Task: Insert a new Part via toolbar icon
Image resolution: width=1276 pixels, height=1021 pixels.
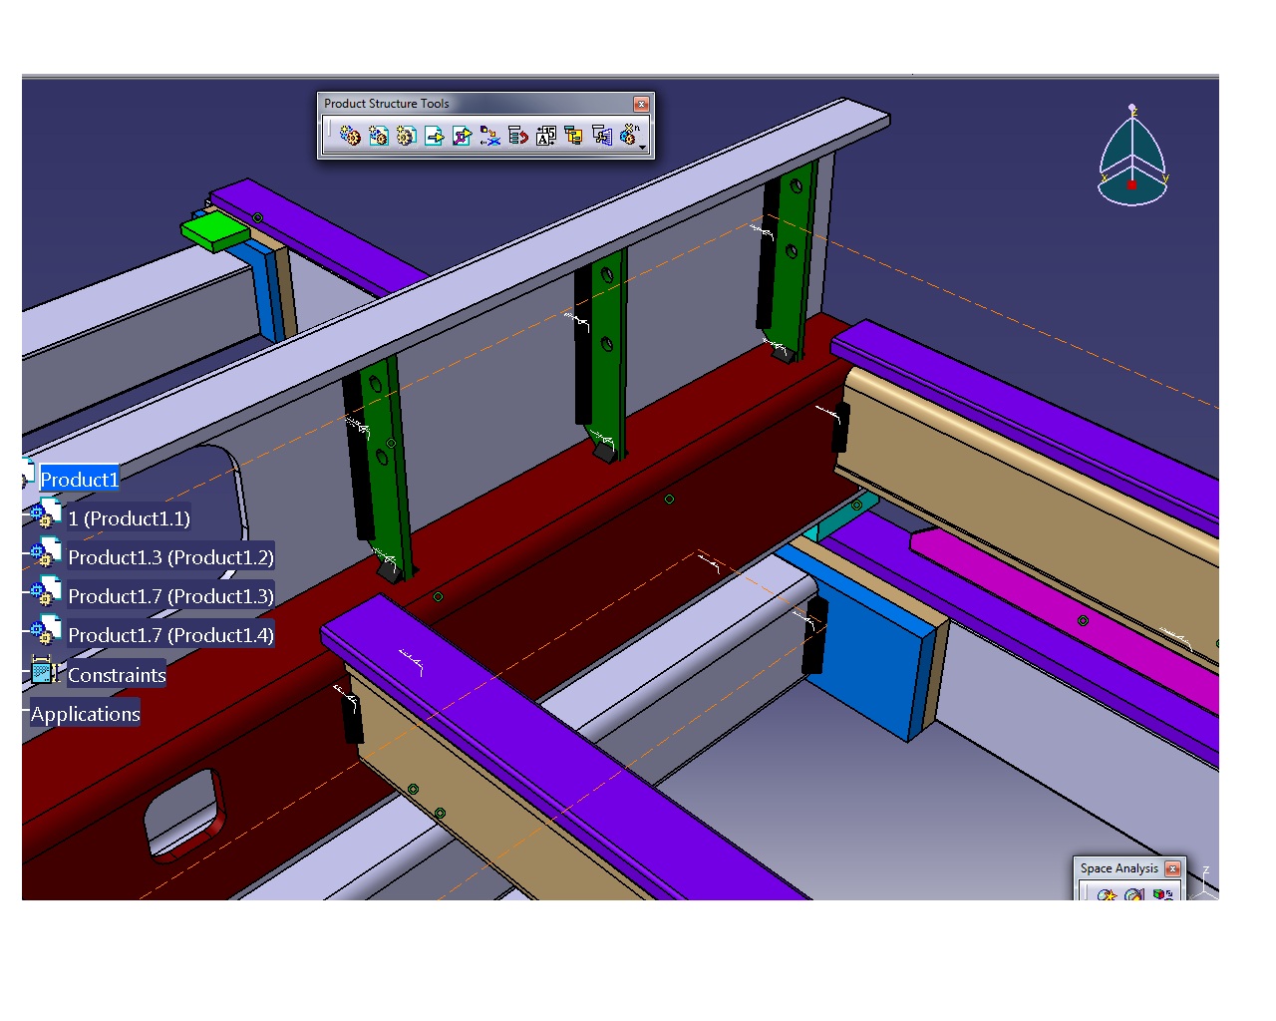Action: click(406, 136)
